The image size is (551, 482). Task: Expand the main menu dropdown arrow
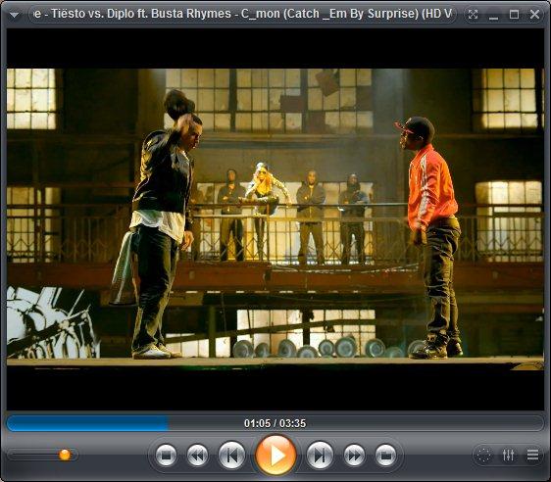(x=14, y=15)
